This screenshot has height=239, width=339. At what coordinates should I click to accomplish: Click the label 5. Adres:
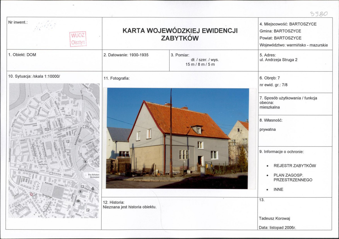[268, 55]
